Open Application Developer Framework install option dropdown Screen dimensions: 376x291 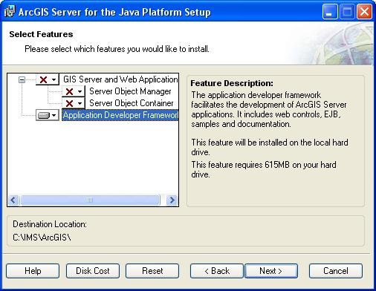54,115
